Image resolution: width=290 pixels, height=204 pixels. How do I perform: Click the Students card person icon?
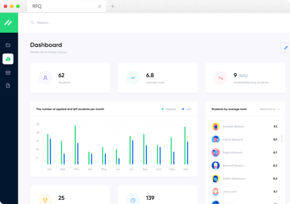click(x=45, y=77)
